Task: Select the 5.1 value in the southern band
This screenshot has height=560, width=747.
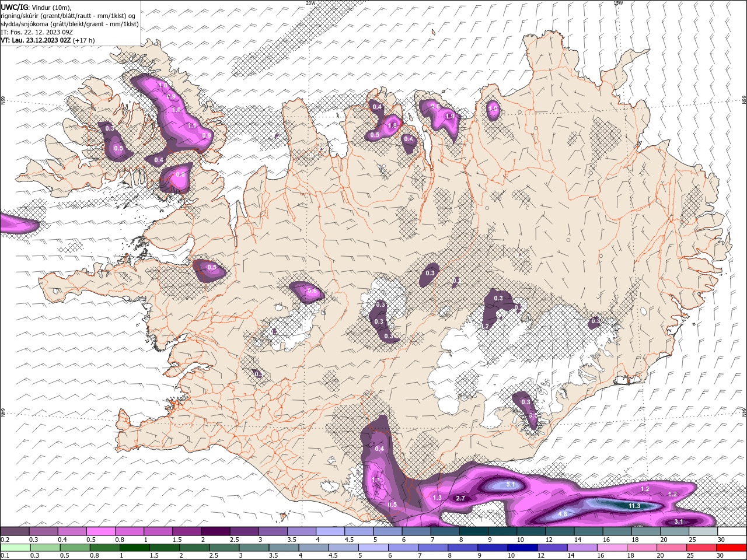Action: tap(510, 484)
